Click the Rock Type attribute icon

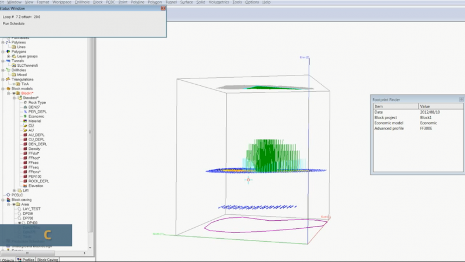click(x=24, y=103)
